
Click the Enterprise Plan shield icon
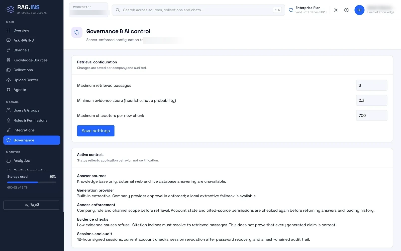[x=291, y=10]
